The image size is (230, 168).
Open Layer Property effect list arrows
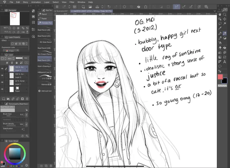[x=26, y=44]
